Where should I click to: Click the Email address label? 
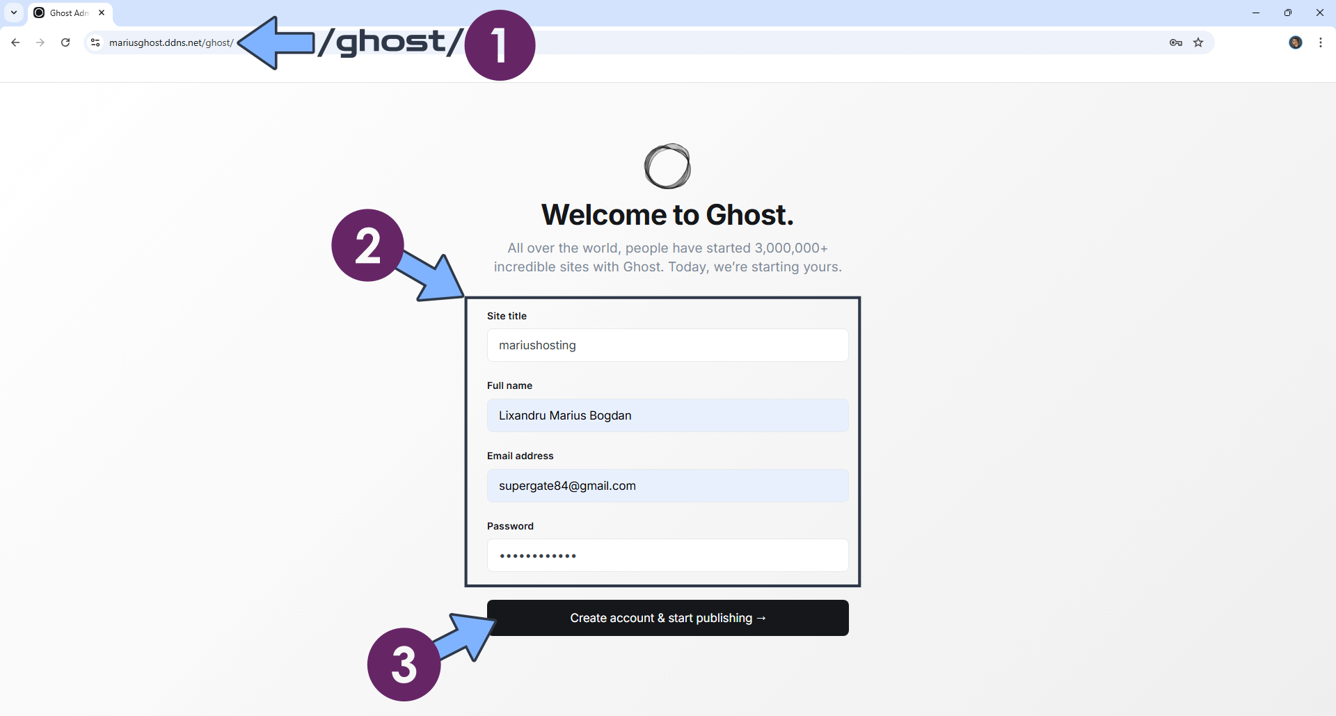click(520, 456)
